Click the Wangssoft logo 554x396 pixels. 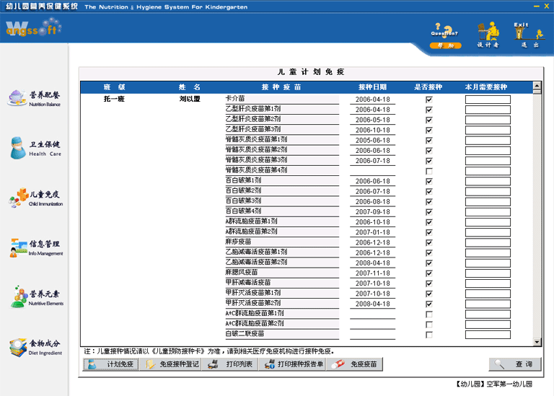(33, 28)
